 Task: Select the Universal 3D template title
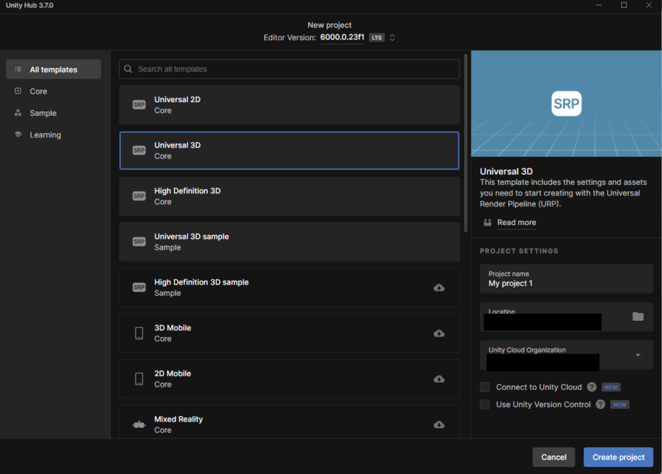[177, 145]
